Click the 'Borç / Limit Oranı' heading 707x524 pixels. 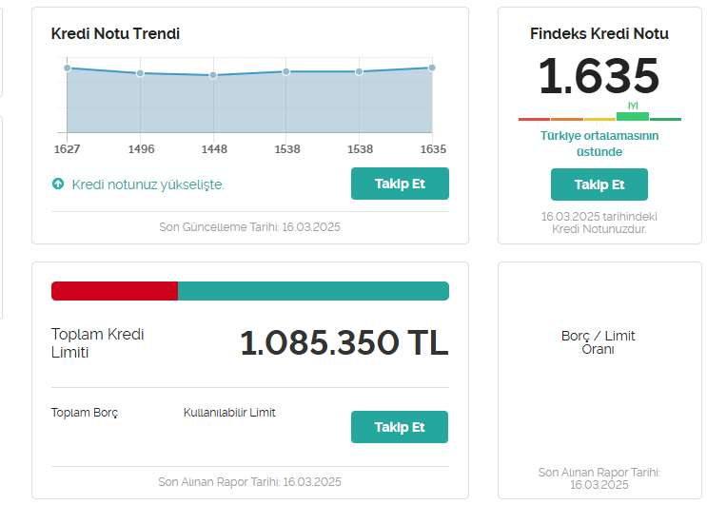pyautogui.click(x=598, y=342)
